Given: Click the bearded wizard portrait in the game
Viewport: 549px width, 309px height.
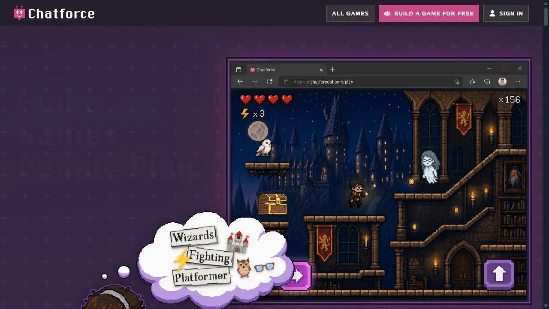Looking at the screenshot, I should click(x=515, y=176).
